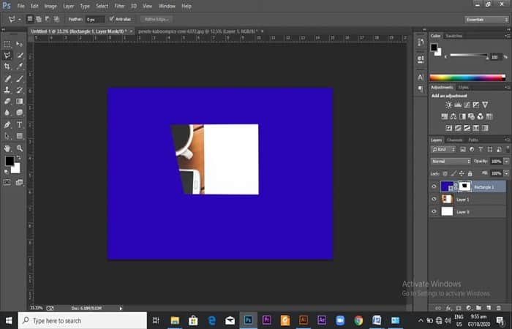The image size is (512, 329).
Task: Select the Crop tool
Action: click(7, 67)
